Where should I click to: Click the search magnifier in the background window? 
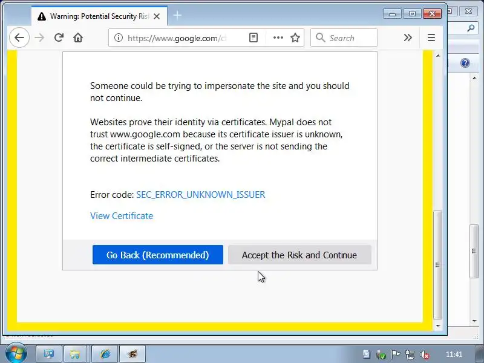click(471, 28)
